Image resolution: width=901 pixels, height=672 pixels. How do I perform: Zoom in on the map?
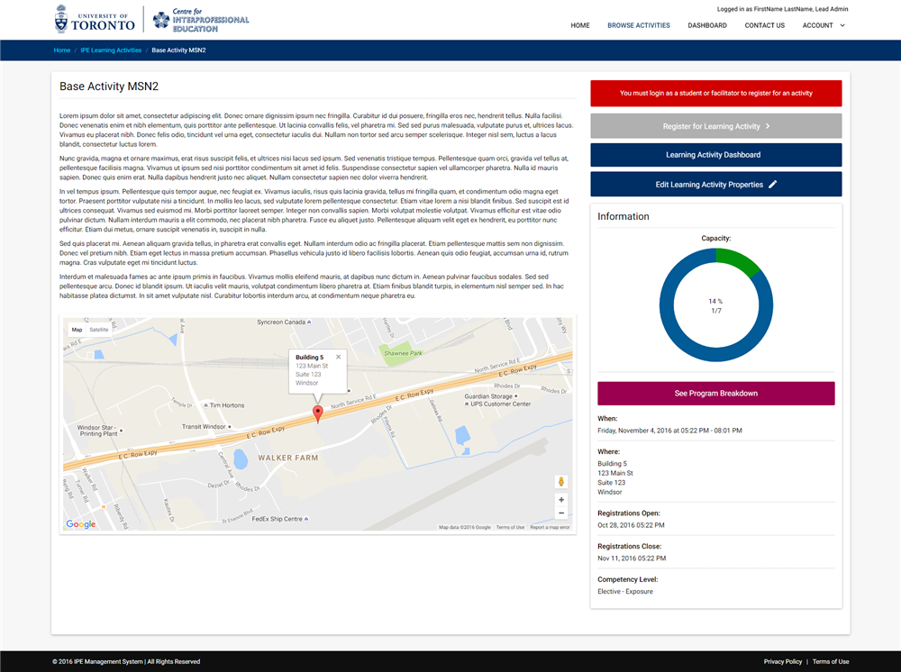(x=561, y=500)
